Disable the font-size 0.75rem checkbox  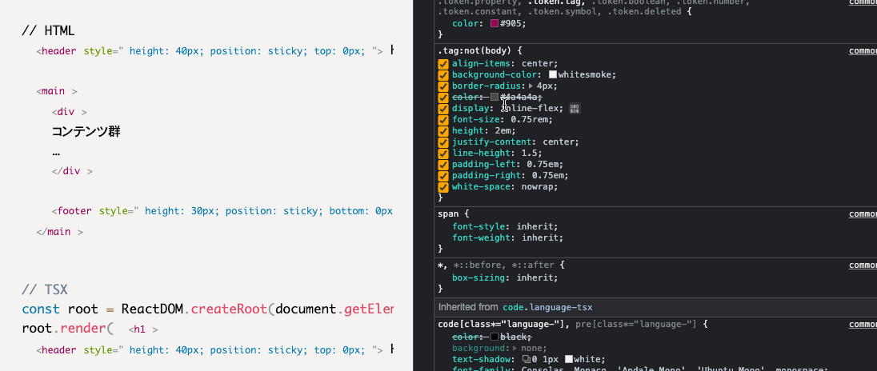coord(443,120)
